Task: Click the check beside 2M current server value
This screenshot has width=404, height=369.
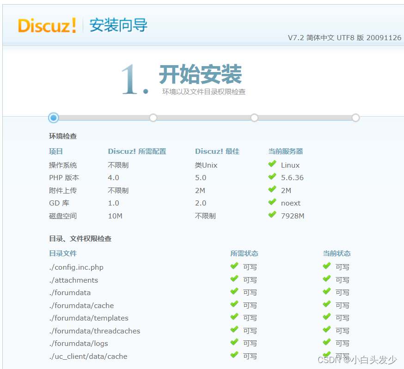Action: 272,189
